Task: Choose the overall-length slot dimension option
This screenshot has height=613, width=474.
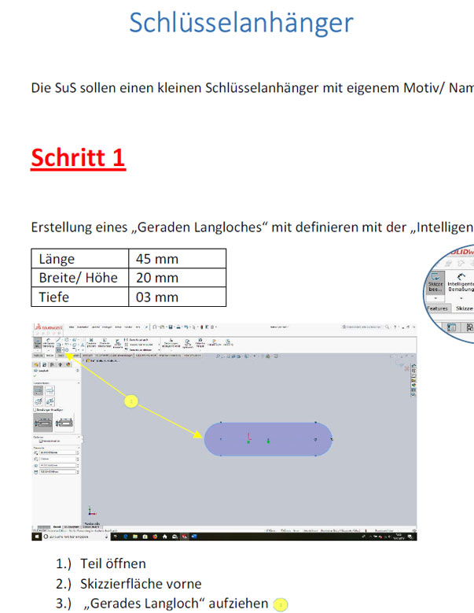Action: pos(64,423)
